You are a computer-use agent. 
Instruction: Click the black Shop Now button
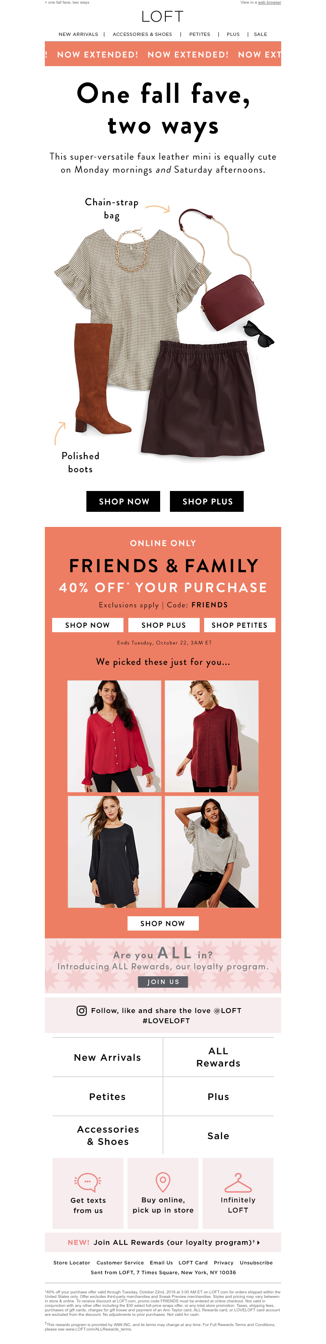123,501
